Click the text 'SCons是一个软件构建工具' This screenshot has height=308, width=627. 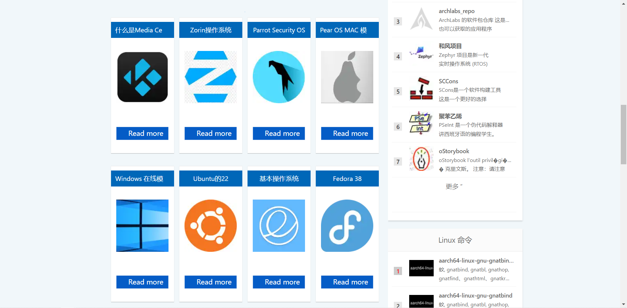click(470, 90)
